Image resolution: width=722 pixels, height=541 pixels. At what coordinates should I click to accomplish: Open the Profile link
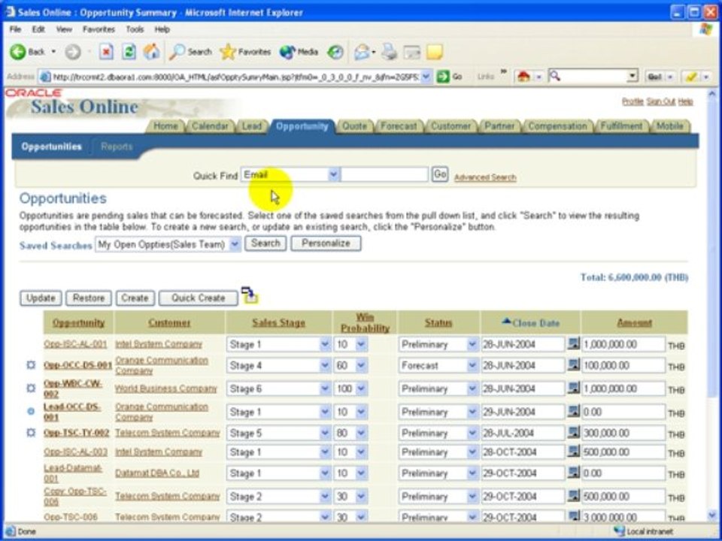click(x=633, y=101)
